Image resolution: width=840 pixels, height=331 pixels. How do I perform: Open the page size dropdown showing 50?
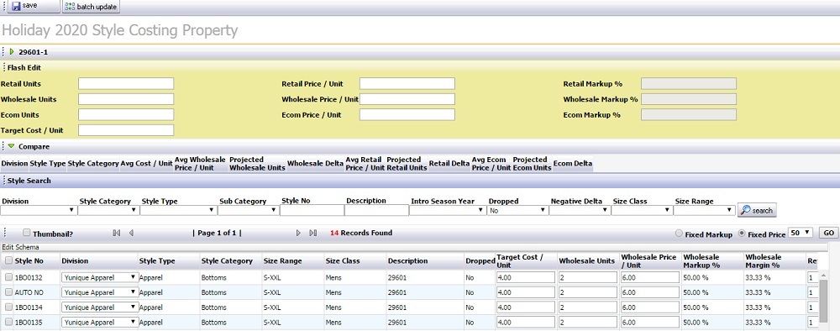[x=801, y=233]
